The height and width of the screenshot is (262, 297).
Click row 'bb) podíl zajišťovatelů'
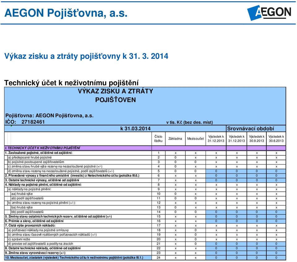[145, 212]
